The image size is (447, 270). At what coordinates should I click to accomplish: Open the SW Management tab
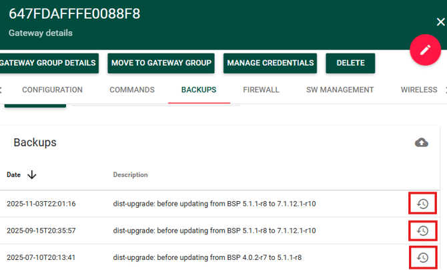(340, 90)
